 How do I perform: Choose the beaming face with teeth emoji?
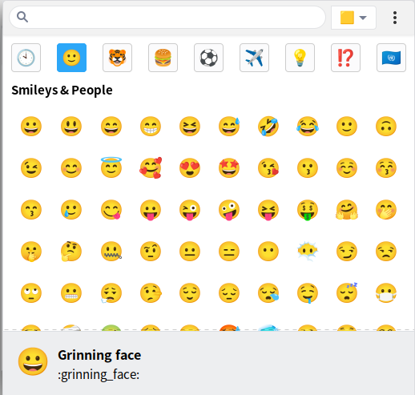(151, 126)
